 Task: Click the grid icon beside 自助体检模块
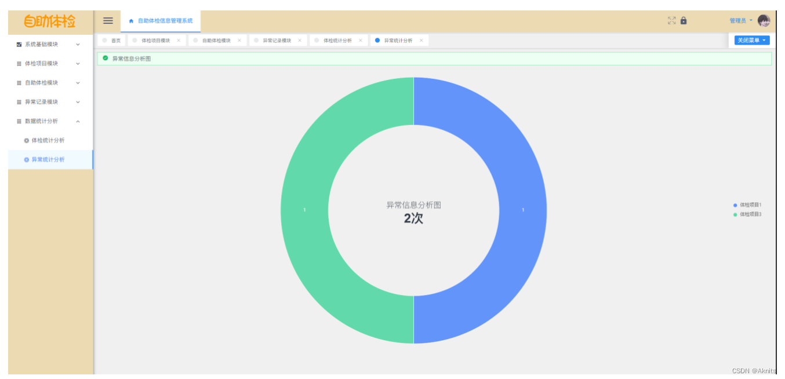coord(19,83)
